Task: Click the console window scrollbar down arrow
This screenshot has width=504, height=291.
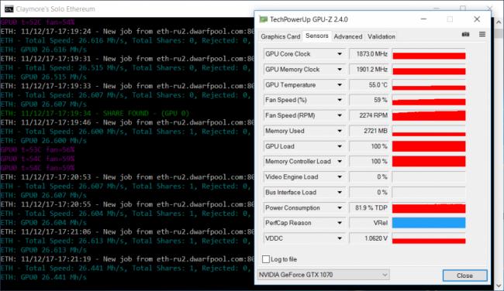Action: (499, 286)
